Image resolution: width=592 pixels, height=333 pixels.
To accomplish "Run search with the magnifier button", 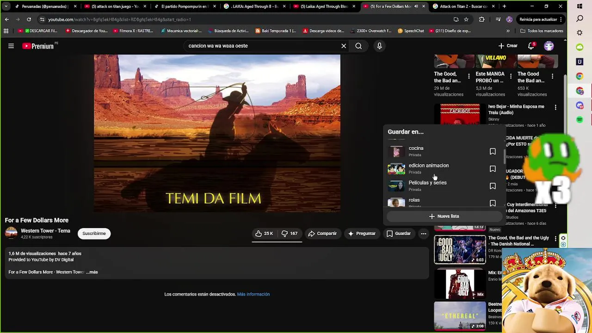I will [x=358, y=46].
